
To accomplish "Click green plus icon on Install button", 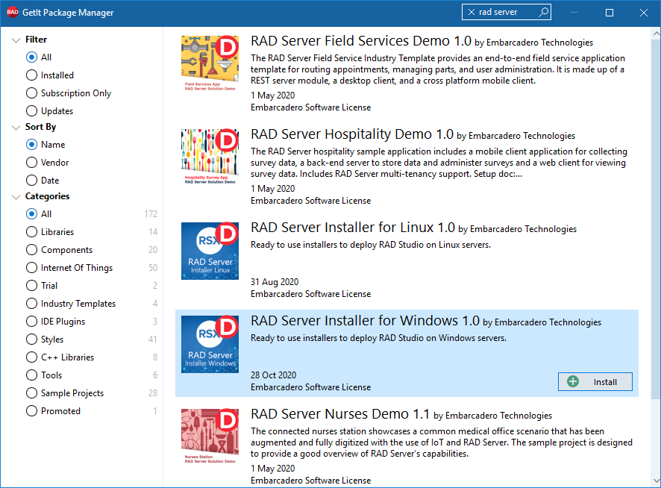I will coord(573,382).
